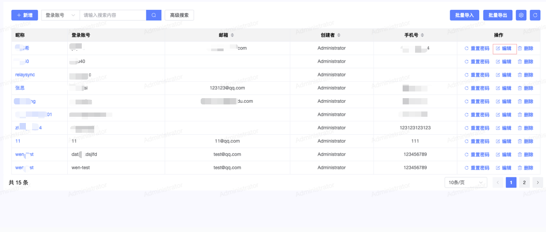
Task: Click the 批量导出 button
Action: click(498, 16)
